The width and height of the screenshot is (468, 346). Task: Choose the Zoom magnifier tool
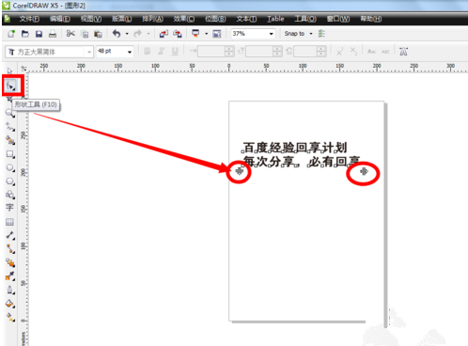(x=9, y=113)
